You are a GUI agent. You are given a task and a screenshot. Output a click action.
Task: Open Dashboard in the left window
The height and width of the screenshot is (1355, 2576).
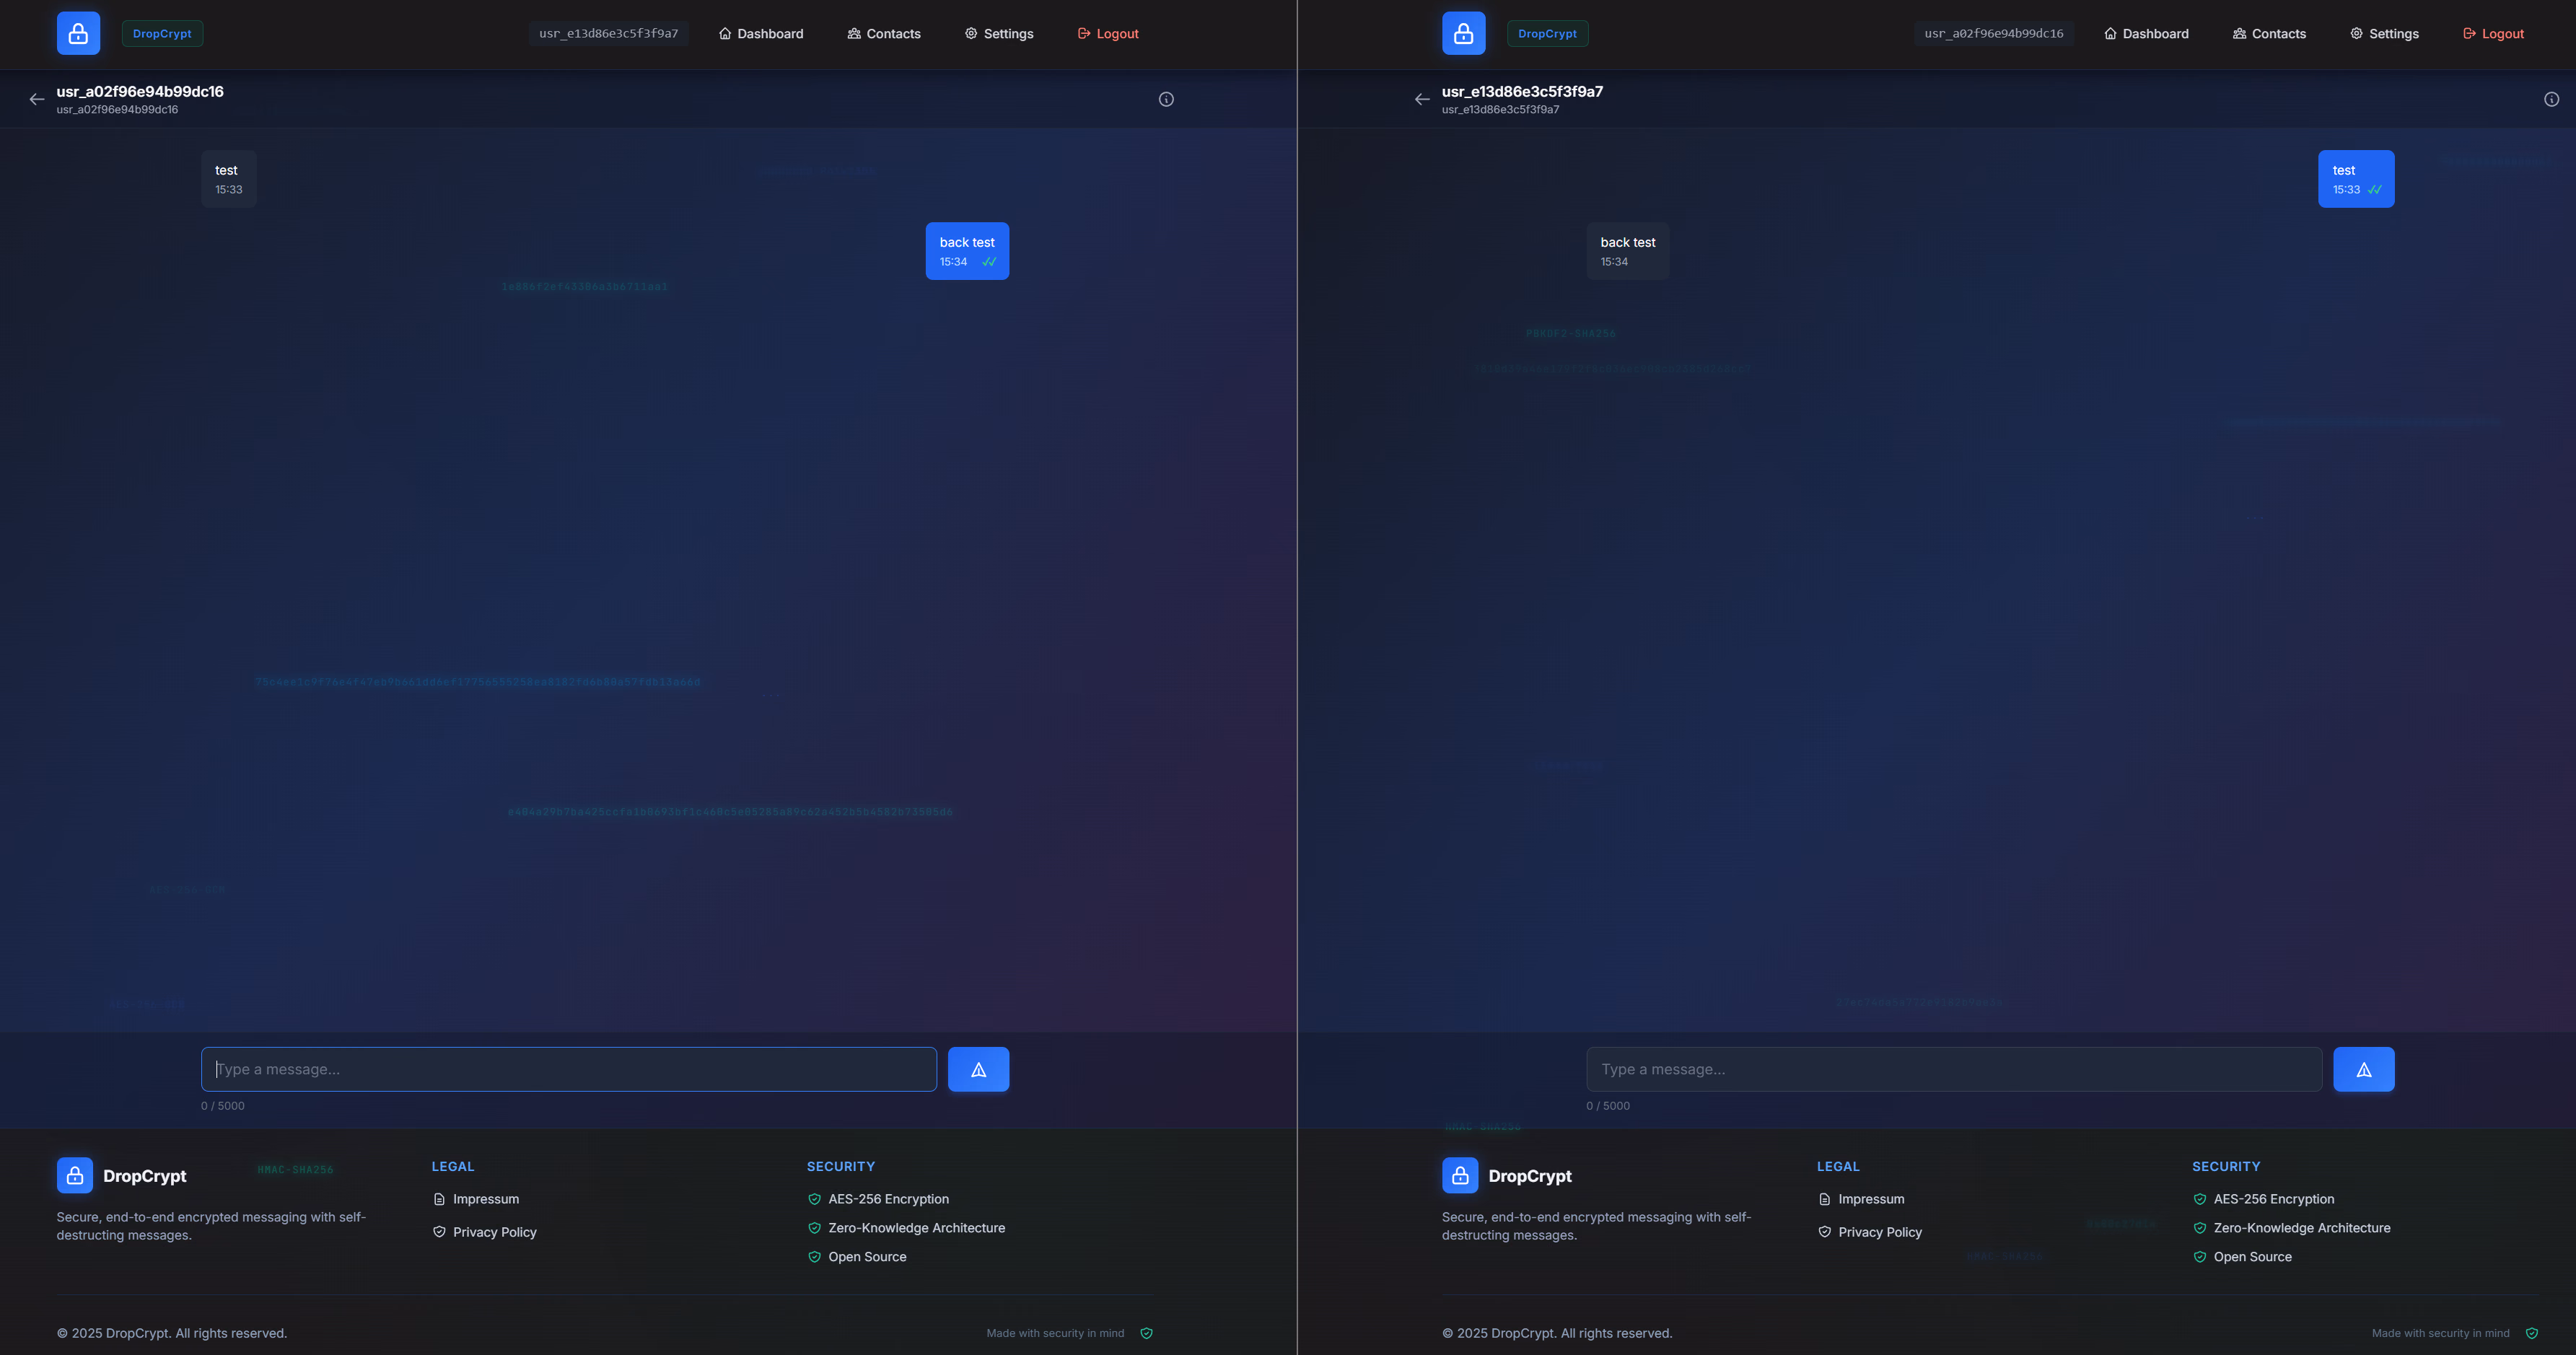pos(761,33)
